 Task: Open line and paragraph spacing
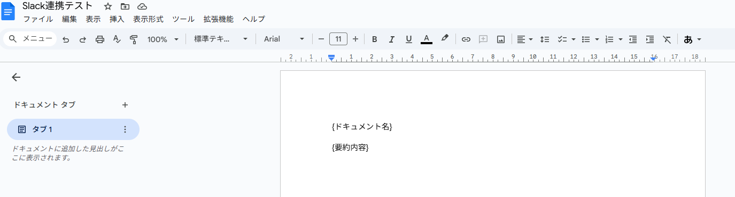click(545, 39)
